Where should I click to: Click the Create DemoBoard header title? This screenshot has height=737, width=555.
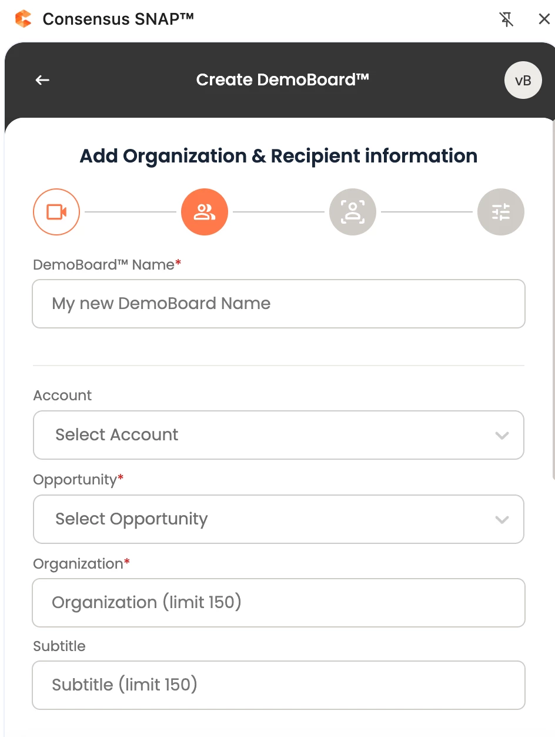click(x=283, y=79)
